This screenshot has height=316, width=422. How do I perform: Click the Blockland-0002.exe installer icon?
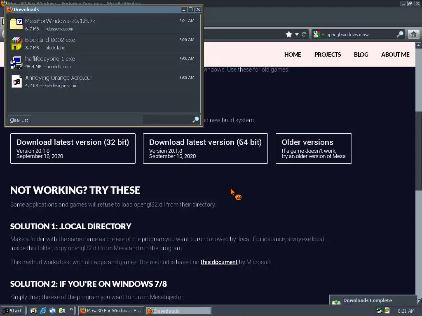point(16,44)
